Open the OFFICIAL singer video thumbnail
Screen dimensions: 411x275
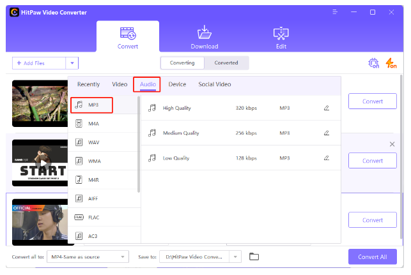[40, 222]
